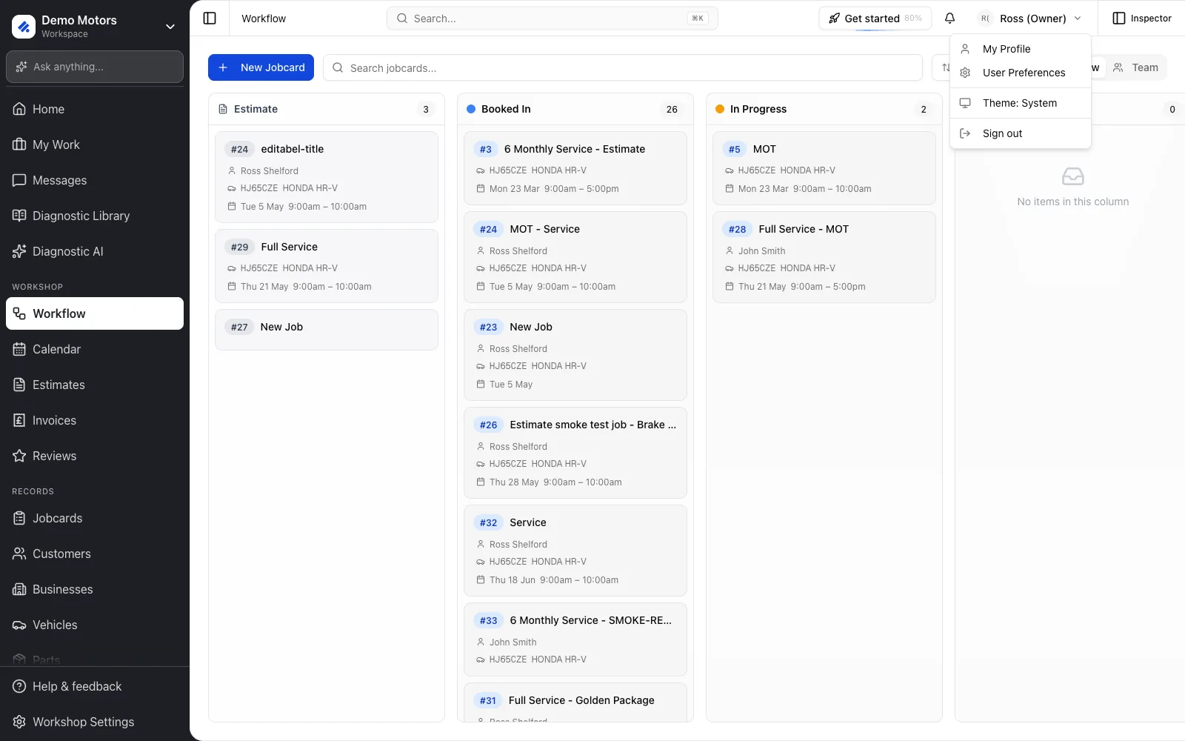Open jobcard #24 editabel-title

pos(327,177)
